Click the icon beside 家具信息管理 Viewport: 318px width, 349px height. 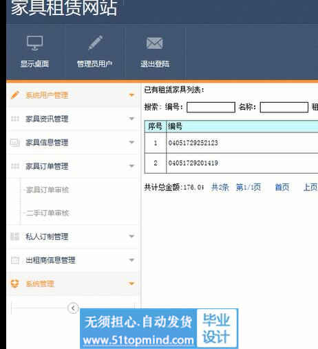(x=15, y=143)
